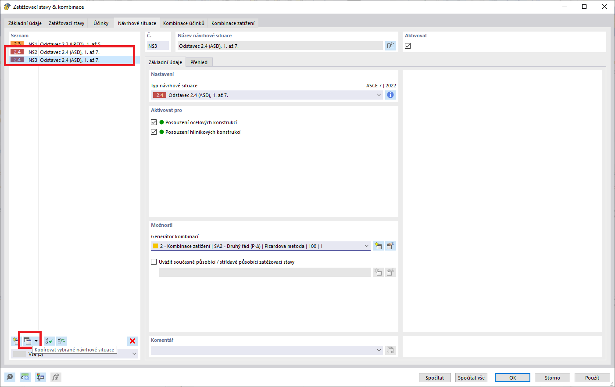Select NS1 Odstavec 2.3 (LRFD) list row
Image resolution: width=615 pixels, height=387 pixels.
[x=75, y=44]
